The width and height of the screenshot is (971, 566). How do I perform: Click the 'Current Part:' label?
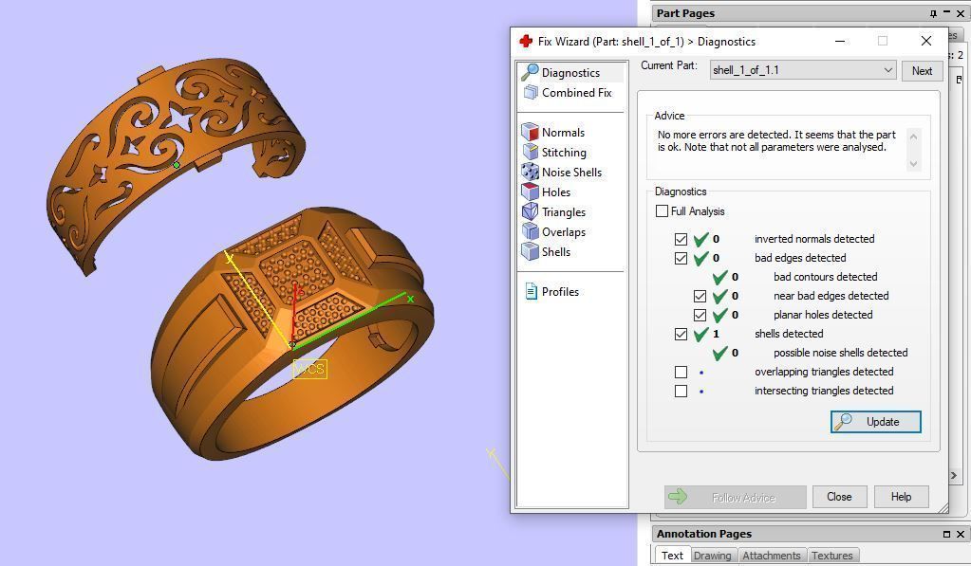(x=669, y=65)
